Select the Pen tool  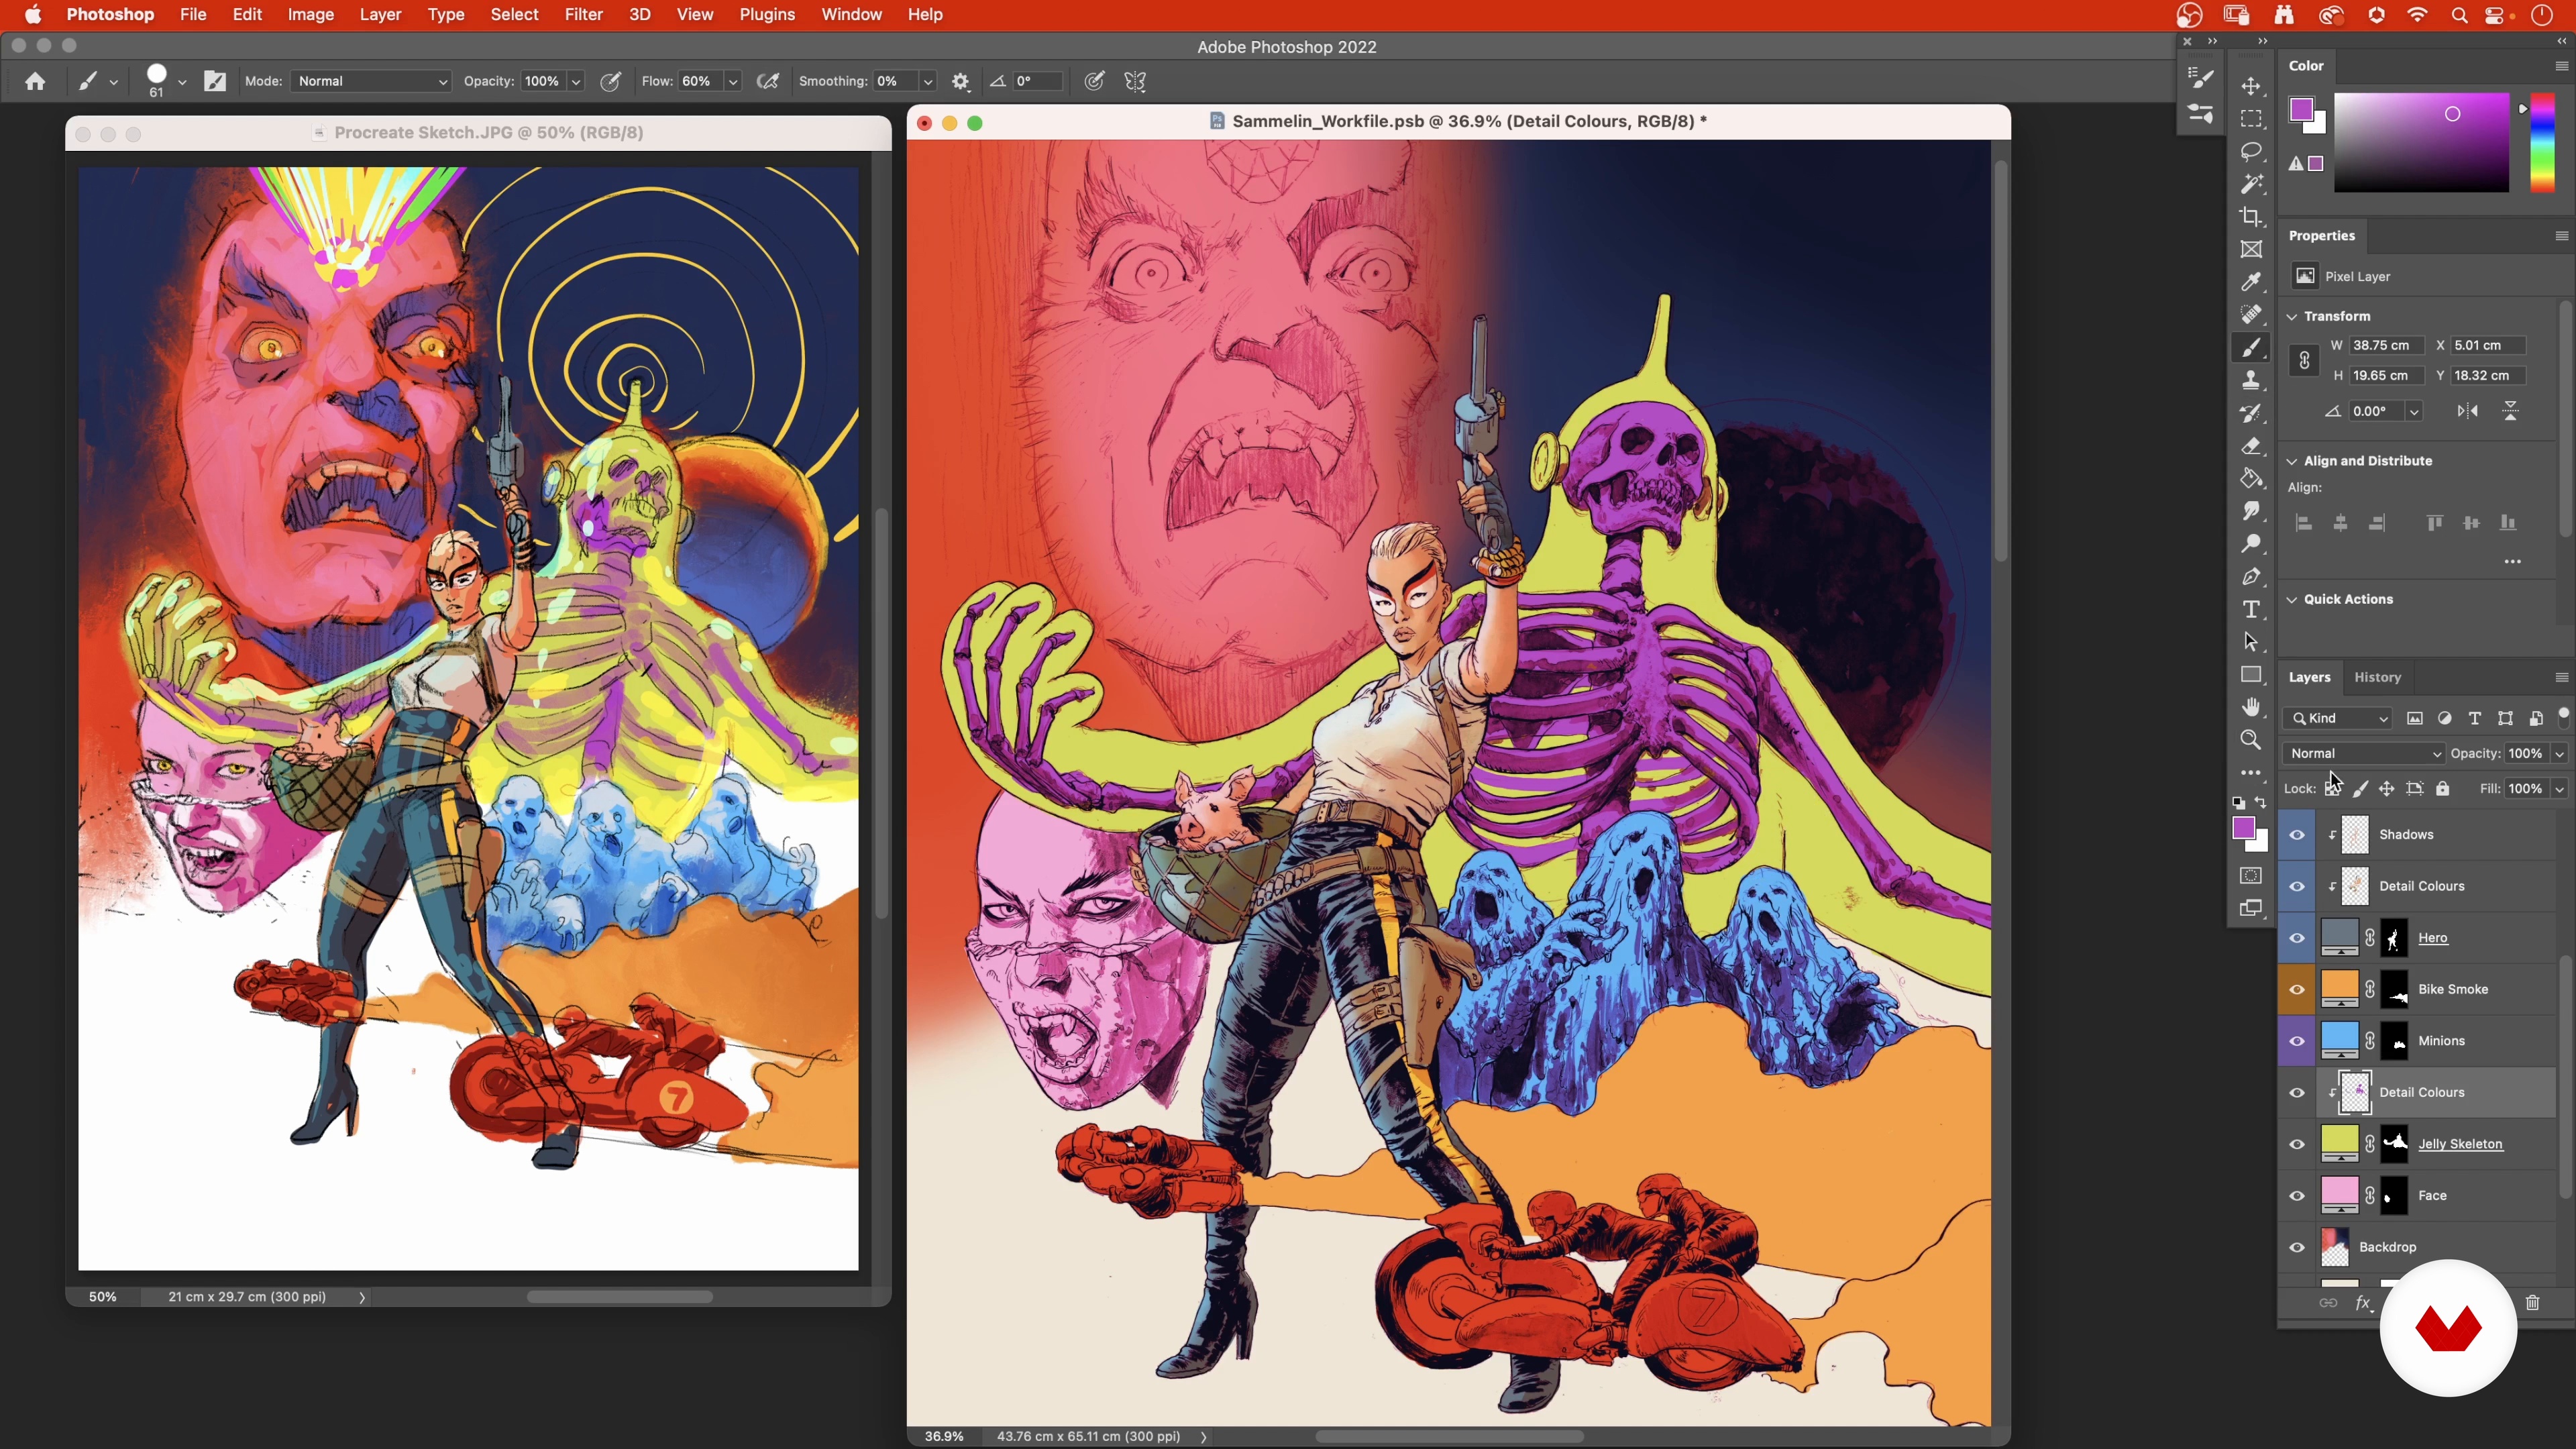2251,577
